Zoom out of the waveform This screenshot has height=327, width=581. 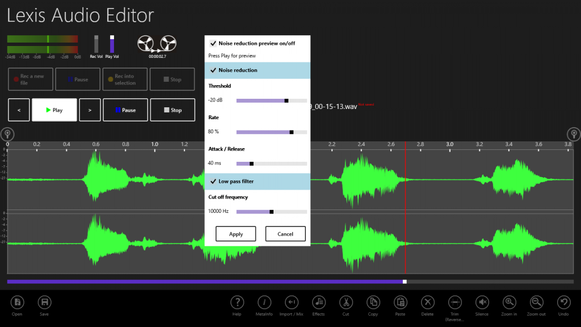point(536,303)
